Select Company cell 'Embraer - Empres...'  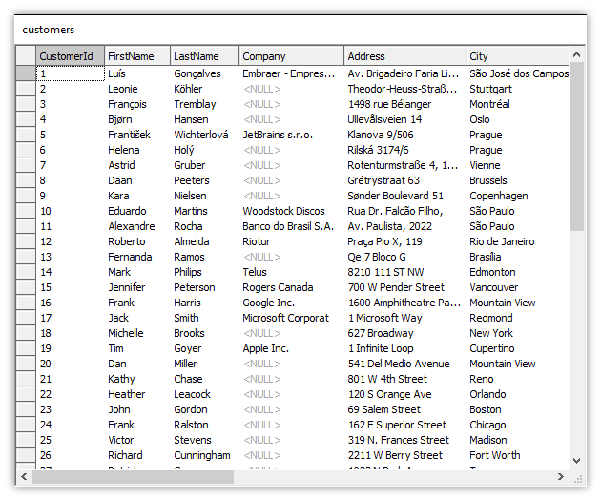[x=291, y=73]
